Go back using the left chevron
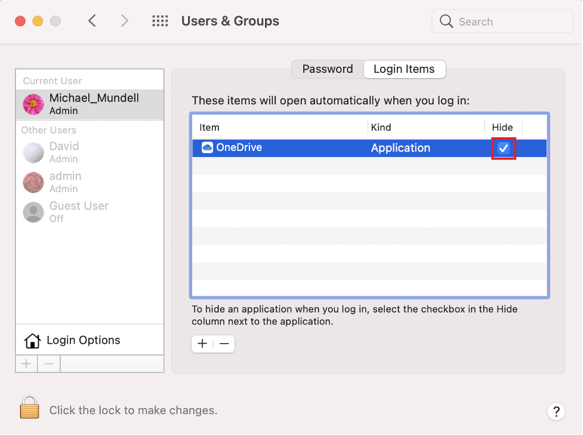 pyautogui.click(x=92, y=21)
